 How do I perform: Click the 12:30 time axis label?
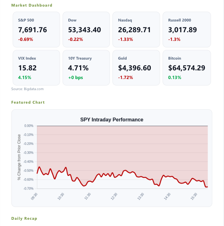click(114, 197)
